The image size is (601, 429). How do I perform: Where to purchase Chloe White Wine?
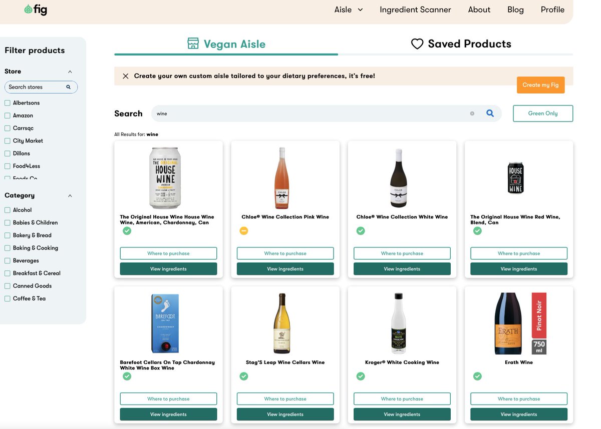[x=402, y=253]
